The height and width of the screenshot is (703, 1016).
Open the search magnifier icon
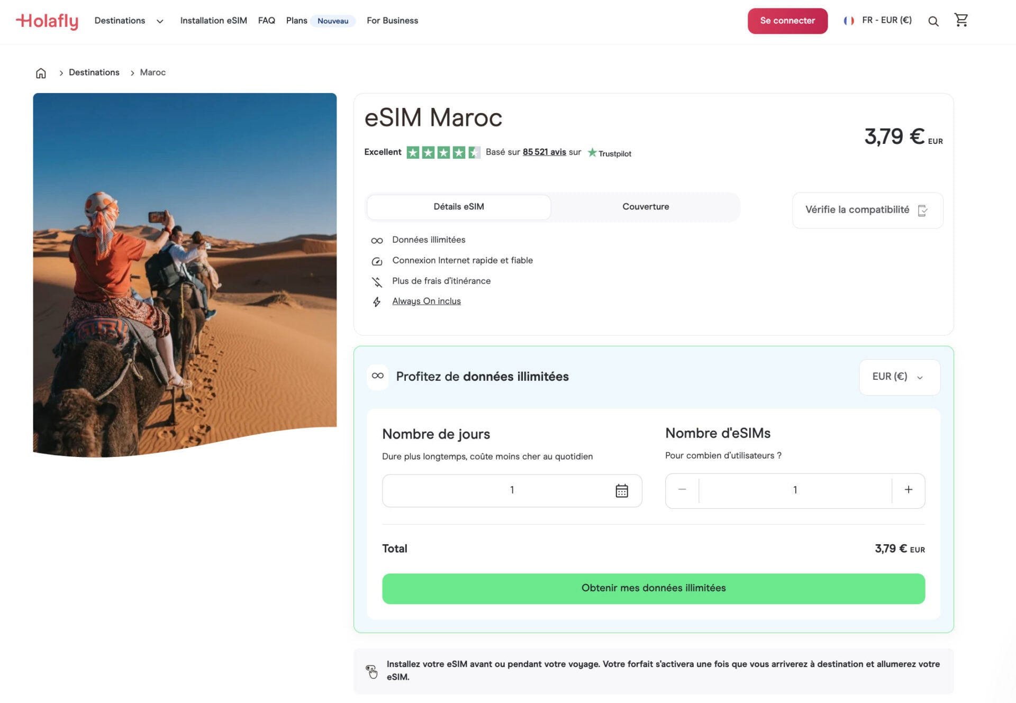933,21
